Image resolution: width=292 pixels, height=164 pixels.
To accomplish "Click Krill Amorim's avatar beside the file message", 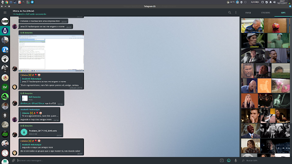I will [x=15, y=135].
